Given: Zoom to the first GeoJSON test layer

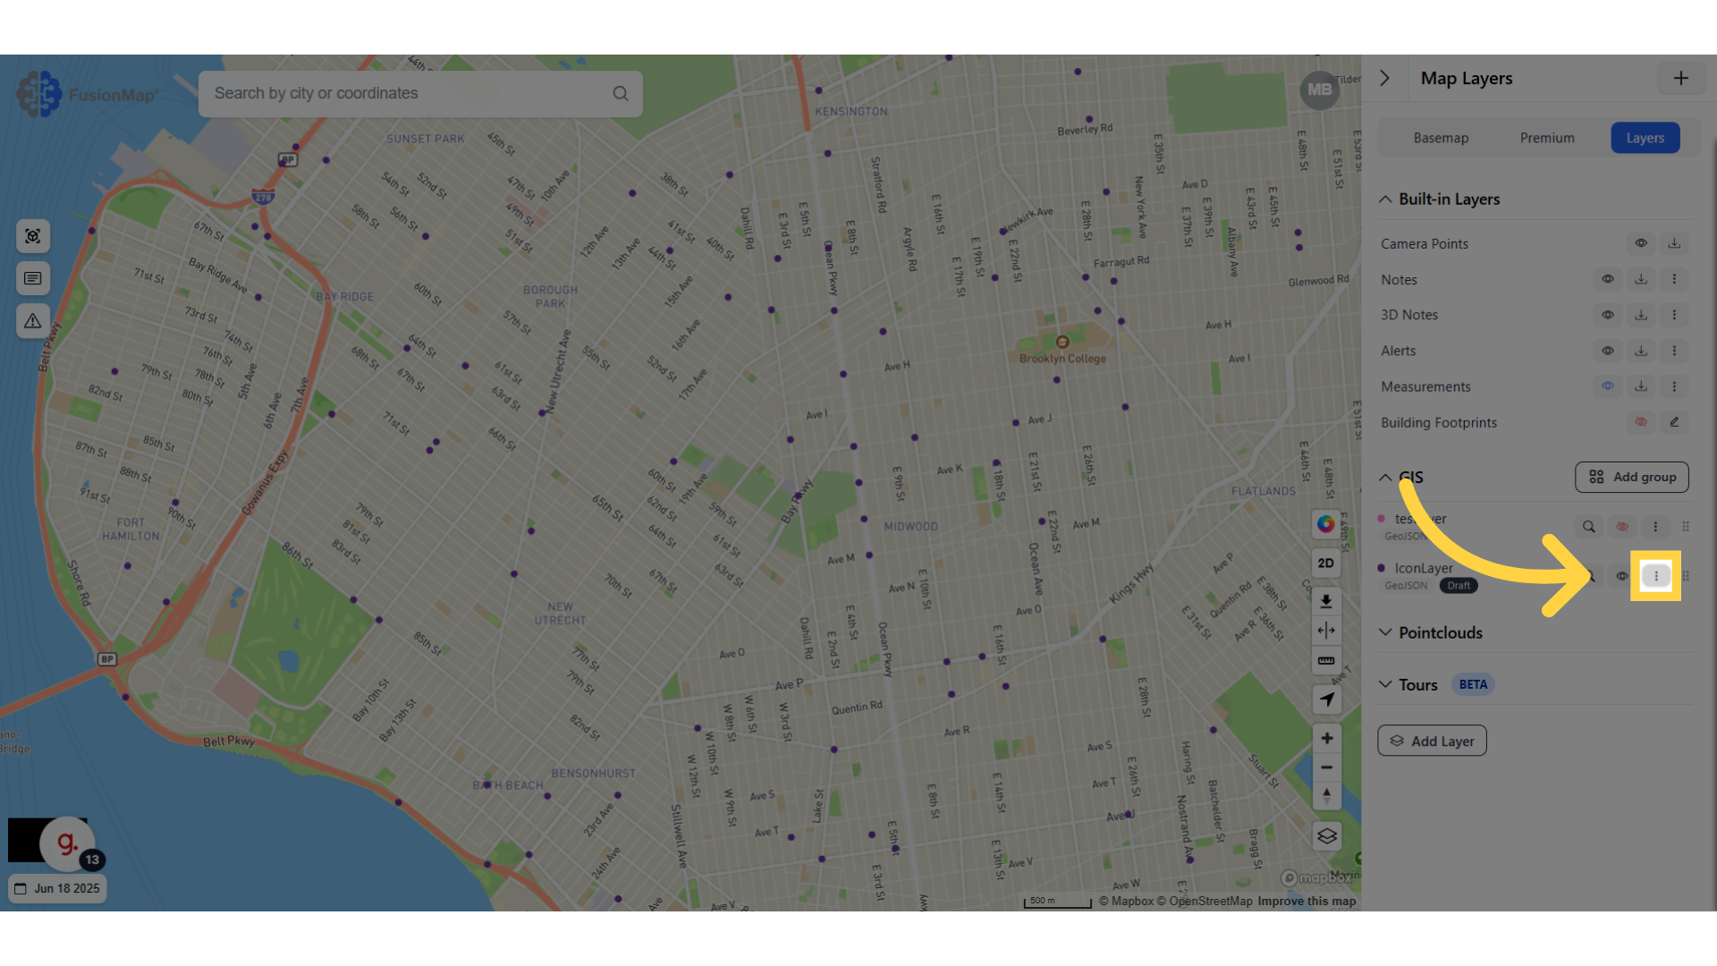Looking at the screenshot, I should point(1588,527).
